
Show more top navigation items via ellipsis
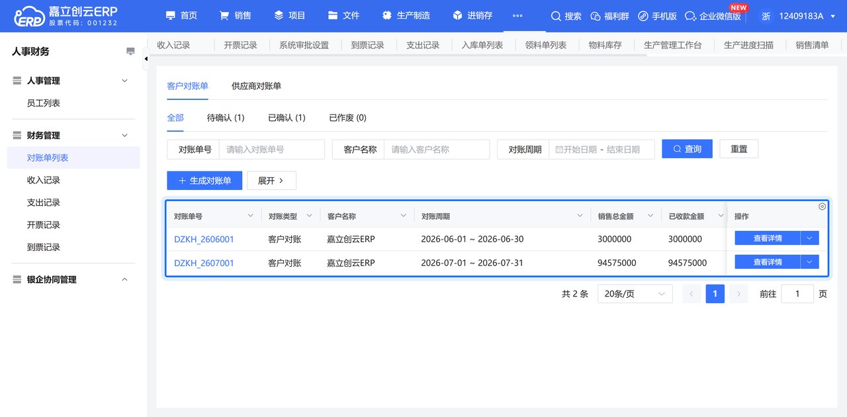[x=517, y=16]
